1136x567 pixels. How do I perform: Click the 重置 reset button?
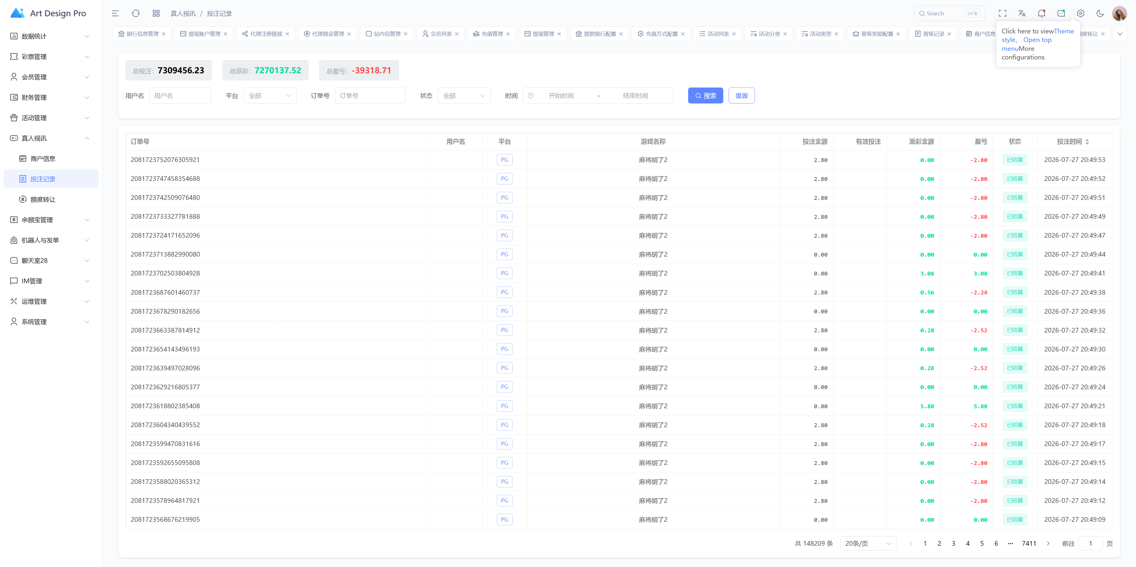742,95
